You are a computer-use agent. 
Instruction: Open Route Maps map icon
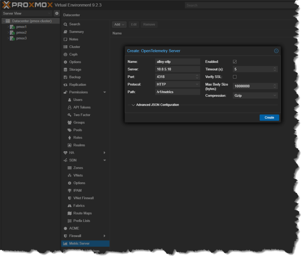click(x=69, y=213)
